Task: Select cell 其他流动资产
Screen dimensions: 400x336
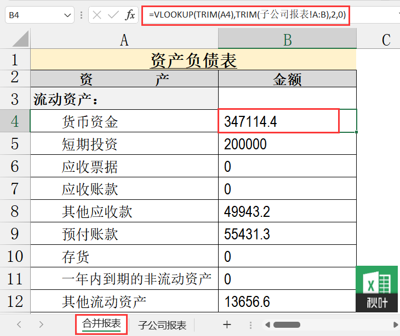Action: pos(124,301)
